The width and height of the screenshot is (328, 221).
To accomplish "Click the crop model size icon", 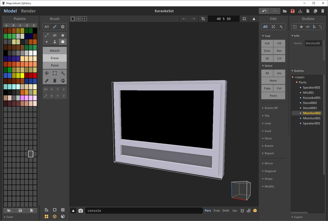I will pyautogui.click(x=203, y=19).
